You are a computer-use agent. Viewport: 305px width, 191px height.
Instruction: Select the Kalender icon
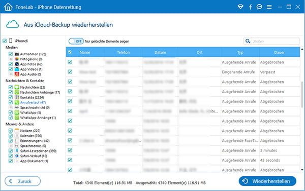click(x=17, y=136)
